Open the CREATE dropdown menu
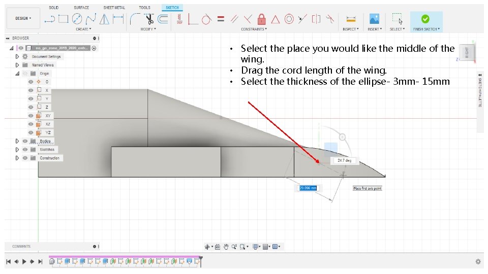 (83, 29)
